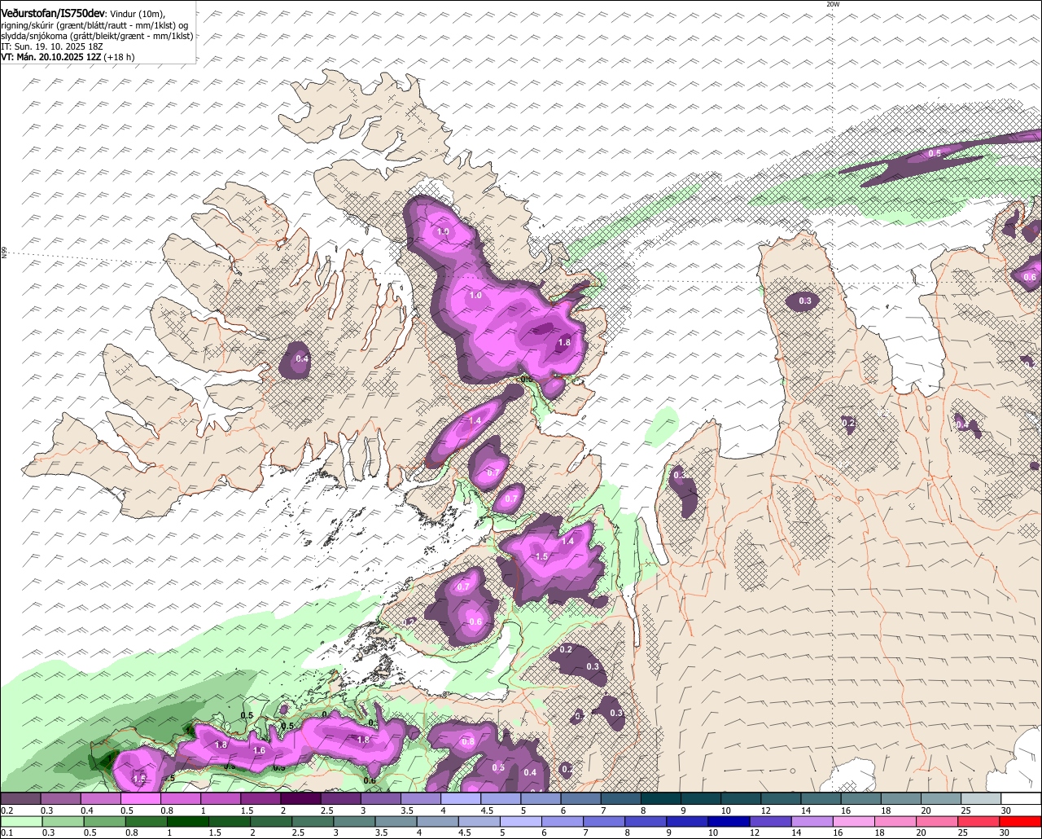Screen dimensions: 1042x839
Task: Pick the dark purple snow-scale swatch at 2
Action: pos(300,799)
